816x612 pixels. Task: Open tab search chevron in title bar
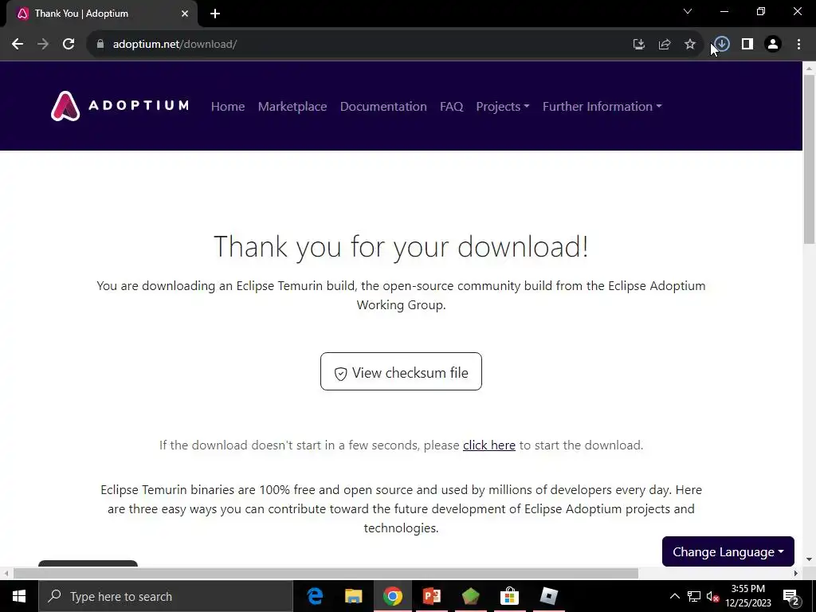pyautogui.click(x=688, y=11)
